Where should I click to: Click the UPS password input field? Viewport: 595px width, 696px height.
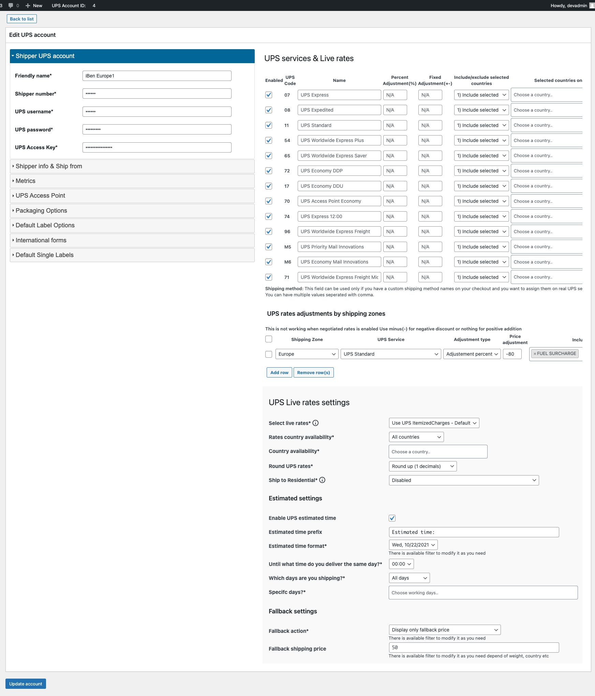[x=157, y=129]
